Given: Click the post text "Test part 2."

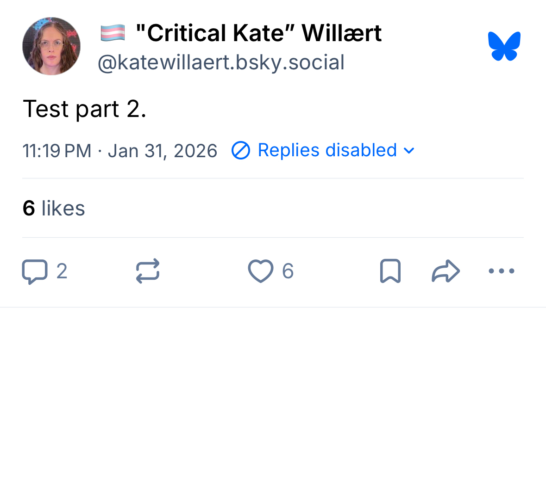Looking at the screenshot, I should click(x=85, y=109).
